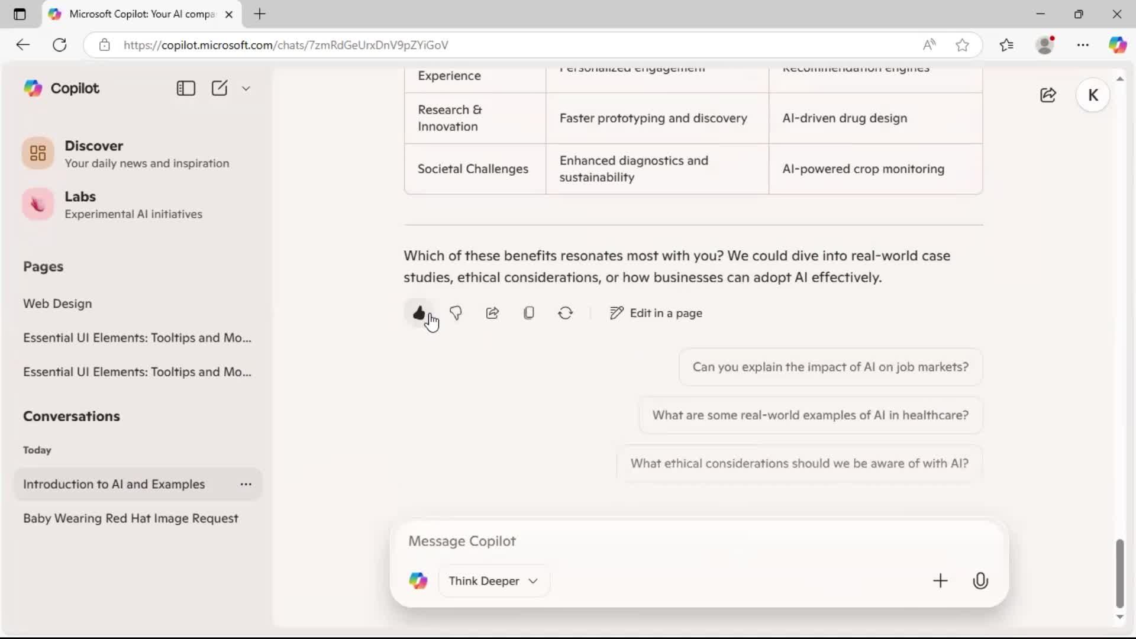Open first Essential UI Elements page
Image resolution: width=1136 pixels, height=639 pixels.
tap(137, 338)
